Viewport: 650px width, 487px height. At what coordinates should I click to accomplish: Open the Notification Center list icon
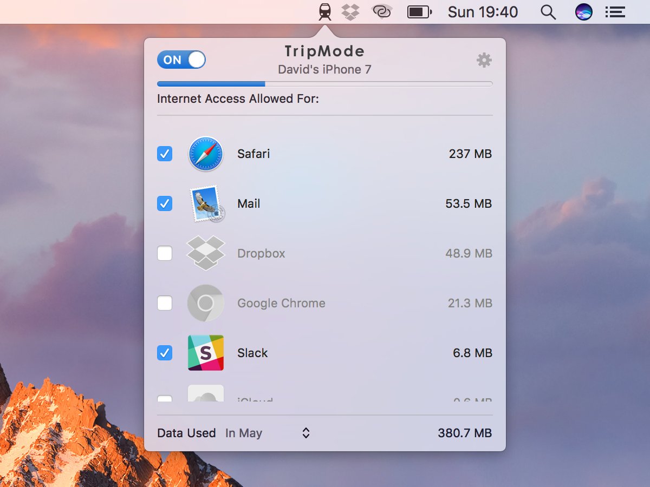click(615, 12)
